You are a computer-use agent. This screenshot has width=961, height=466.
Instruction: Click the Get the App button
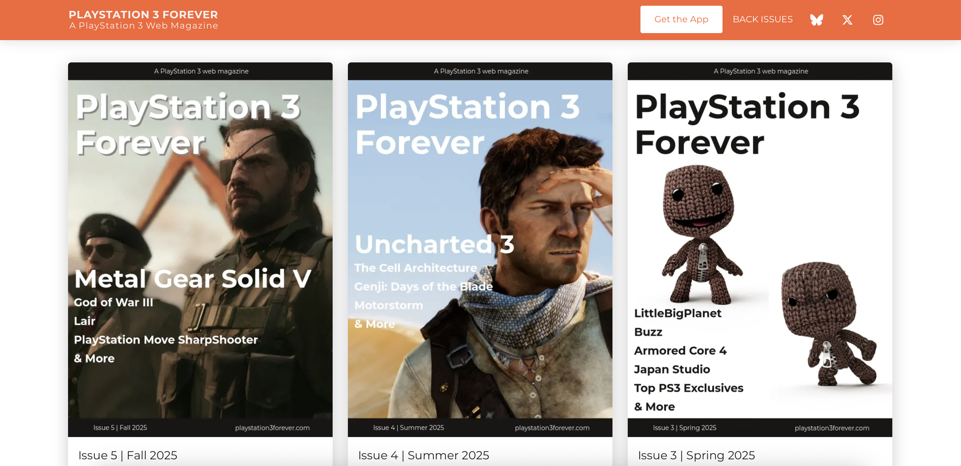click(681, 19)
